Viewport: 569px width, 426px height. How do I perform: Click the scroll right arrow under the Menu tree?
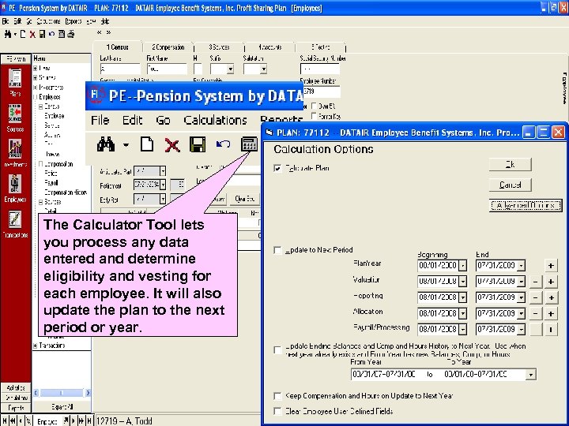[88, 393]
